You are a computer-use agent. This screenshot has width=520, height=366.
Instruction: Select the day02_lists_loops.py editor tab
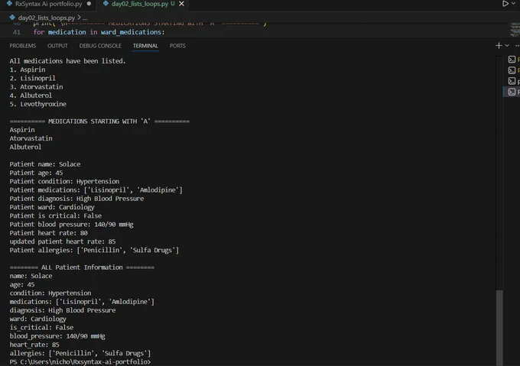point(139,4)
